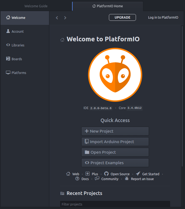The width and height of the screenshot is (185, 209).
Task: Click the Web house icon
Action: tap(68, 174)
